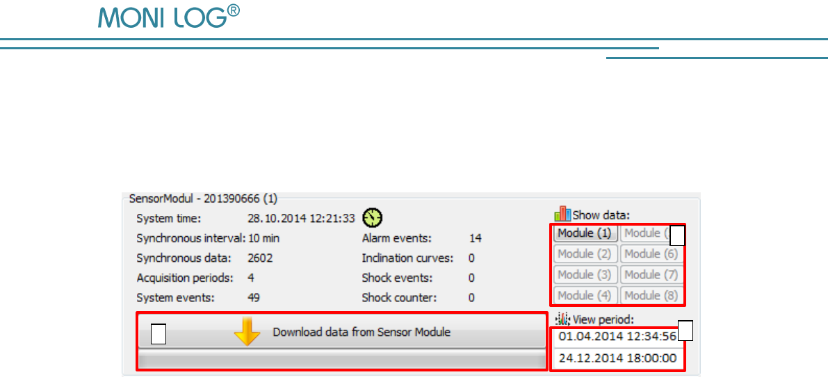Click Download data from Sensor Module button
The width and height of the screenshot is (828, 377).
coord(341,332)
